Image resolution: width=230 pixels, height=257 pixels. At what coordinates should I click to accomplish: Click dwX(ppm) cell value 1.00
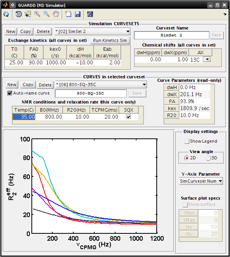pyautogui.click(x=175, y=59)
